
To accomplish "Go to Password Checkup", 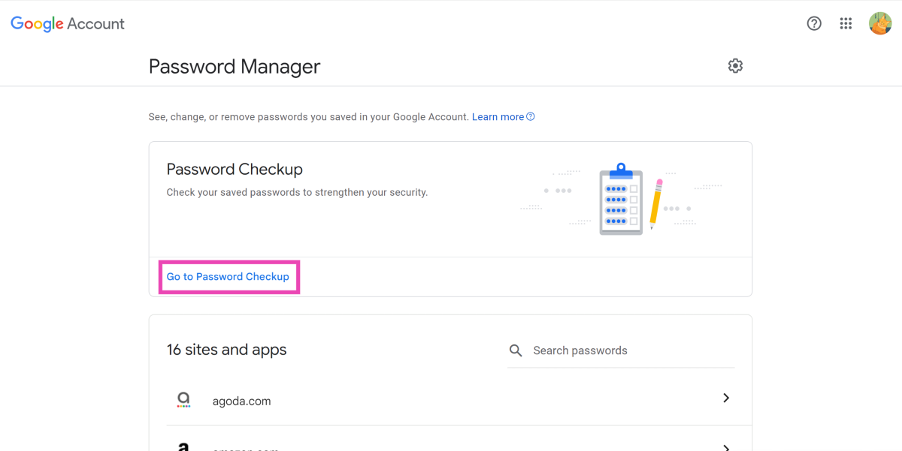I will (x=228, y=277).
